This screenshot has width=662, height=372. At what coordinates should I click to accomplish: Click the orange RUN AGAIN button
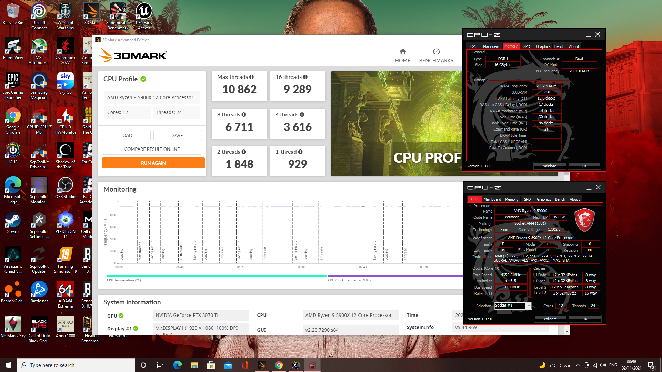tap(153, 163)
